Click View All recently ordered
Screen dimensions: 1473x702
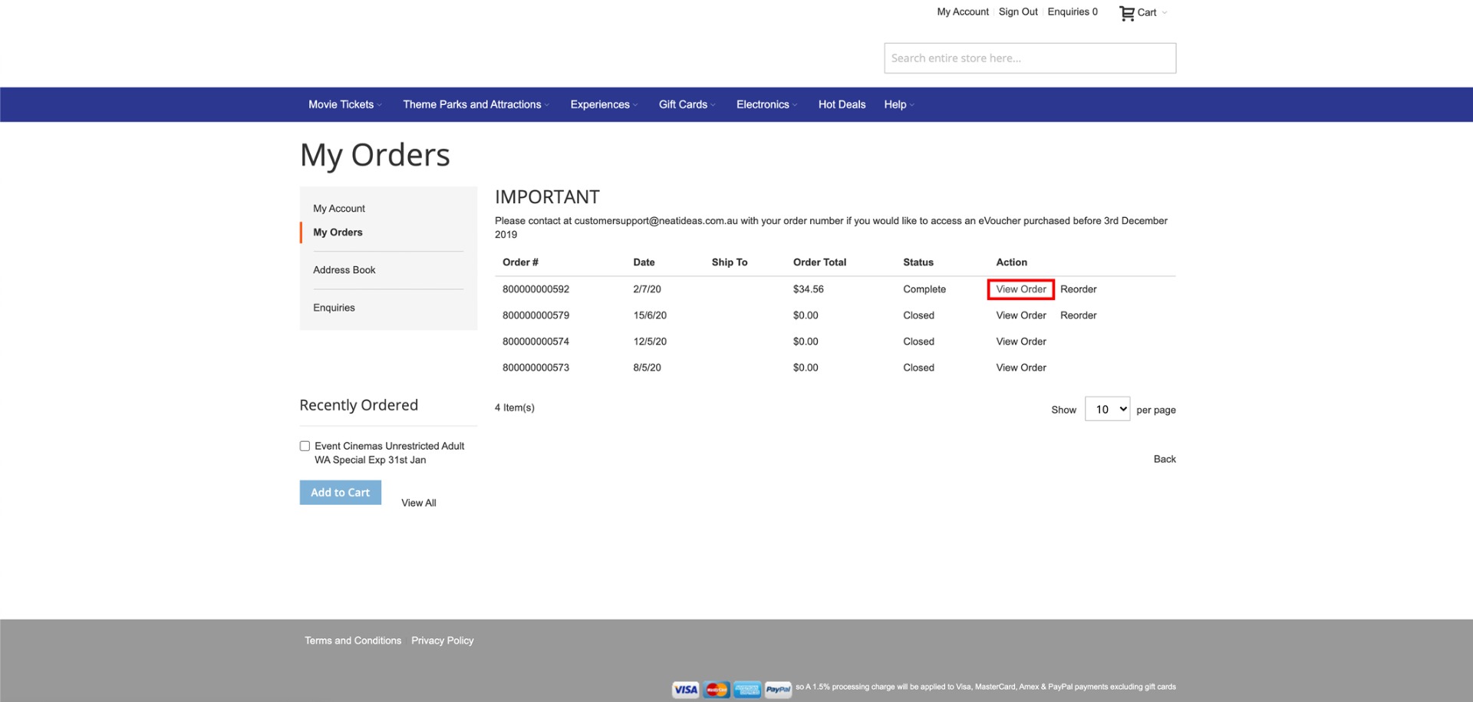click(419, 503)
